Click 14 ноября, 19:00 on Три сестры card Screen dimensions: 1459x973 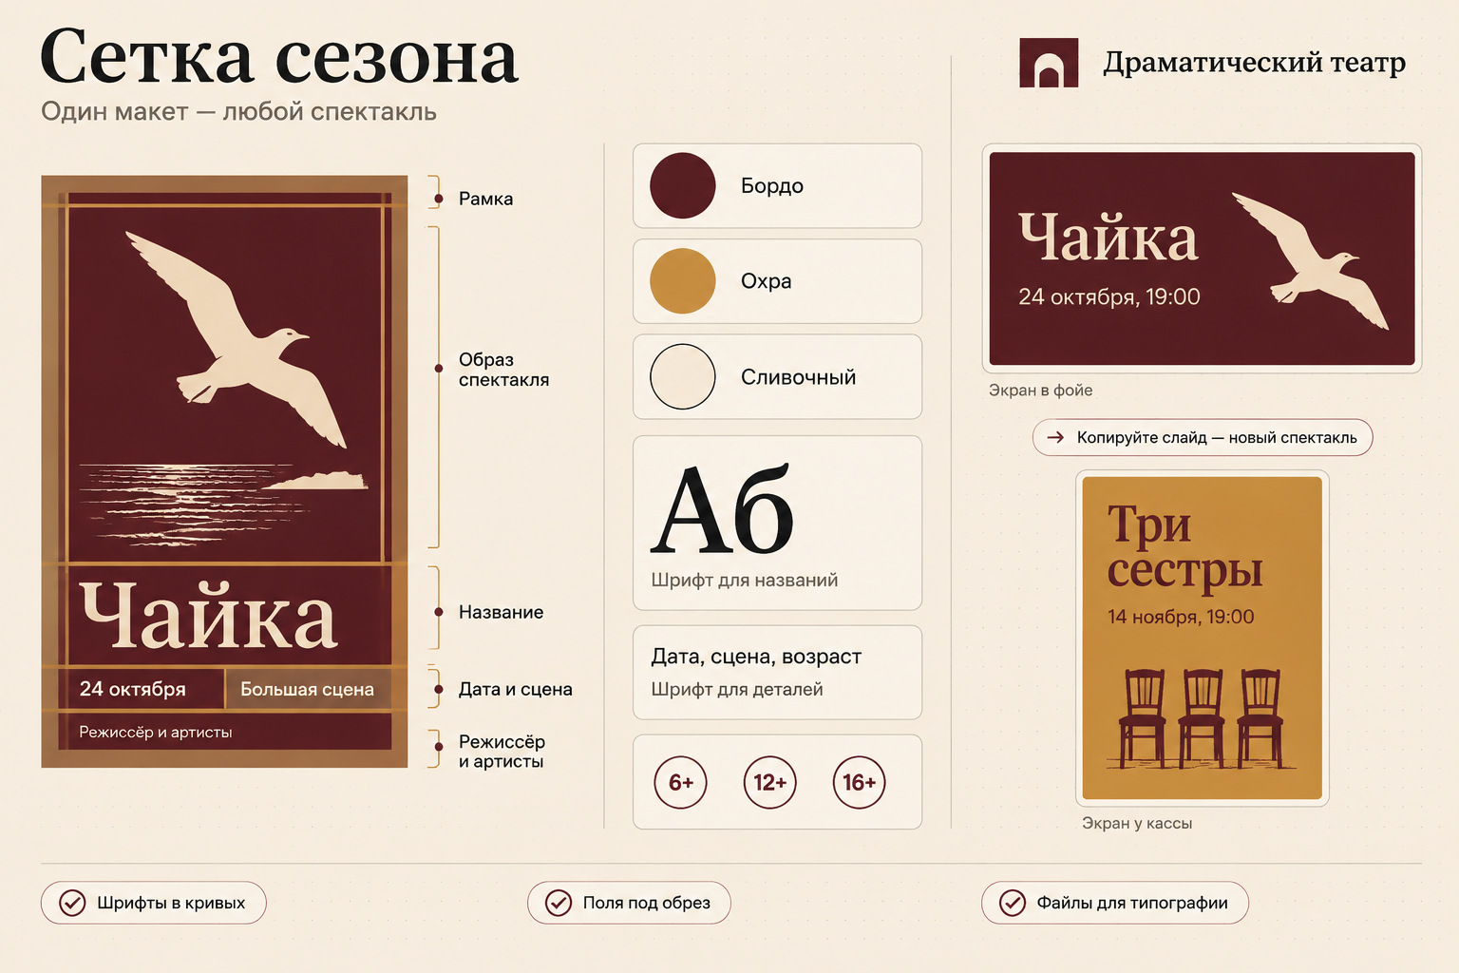click(1181, 617)
